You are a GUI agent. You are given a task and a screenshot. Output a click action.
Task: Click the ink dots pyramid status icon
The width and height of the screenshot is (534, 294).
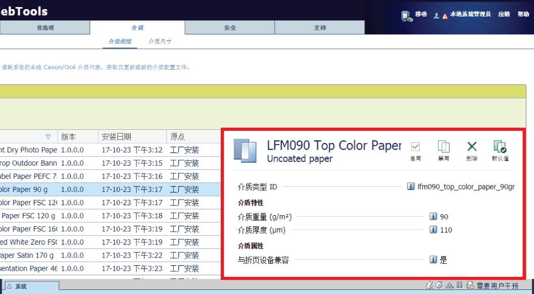coord(450,285)
